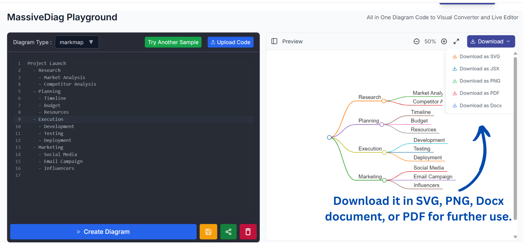Click the scrollbar down arrow in preview
This screenshot has height=245, width=523.
[515, 237]
